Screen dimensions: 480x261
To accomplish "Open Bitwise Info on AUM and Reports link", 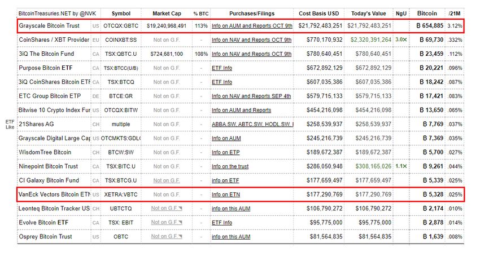I will 242,110.
